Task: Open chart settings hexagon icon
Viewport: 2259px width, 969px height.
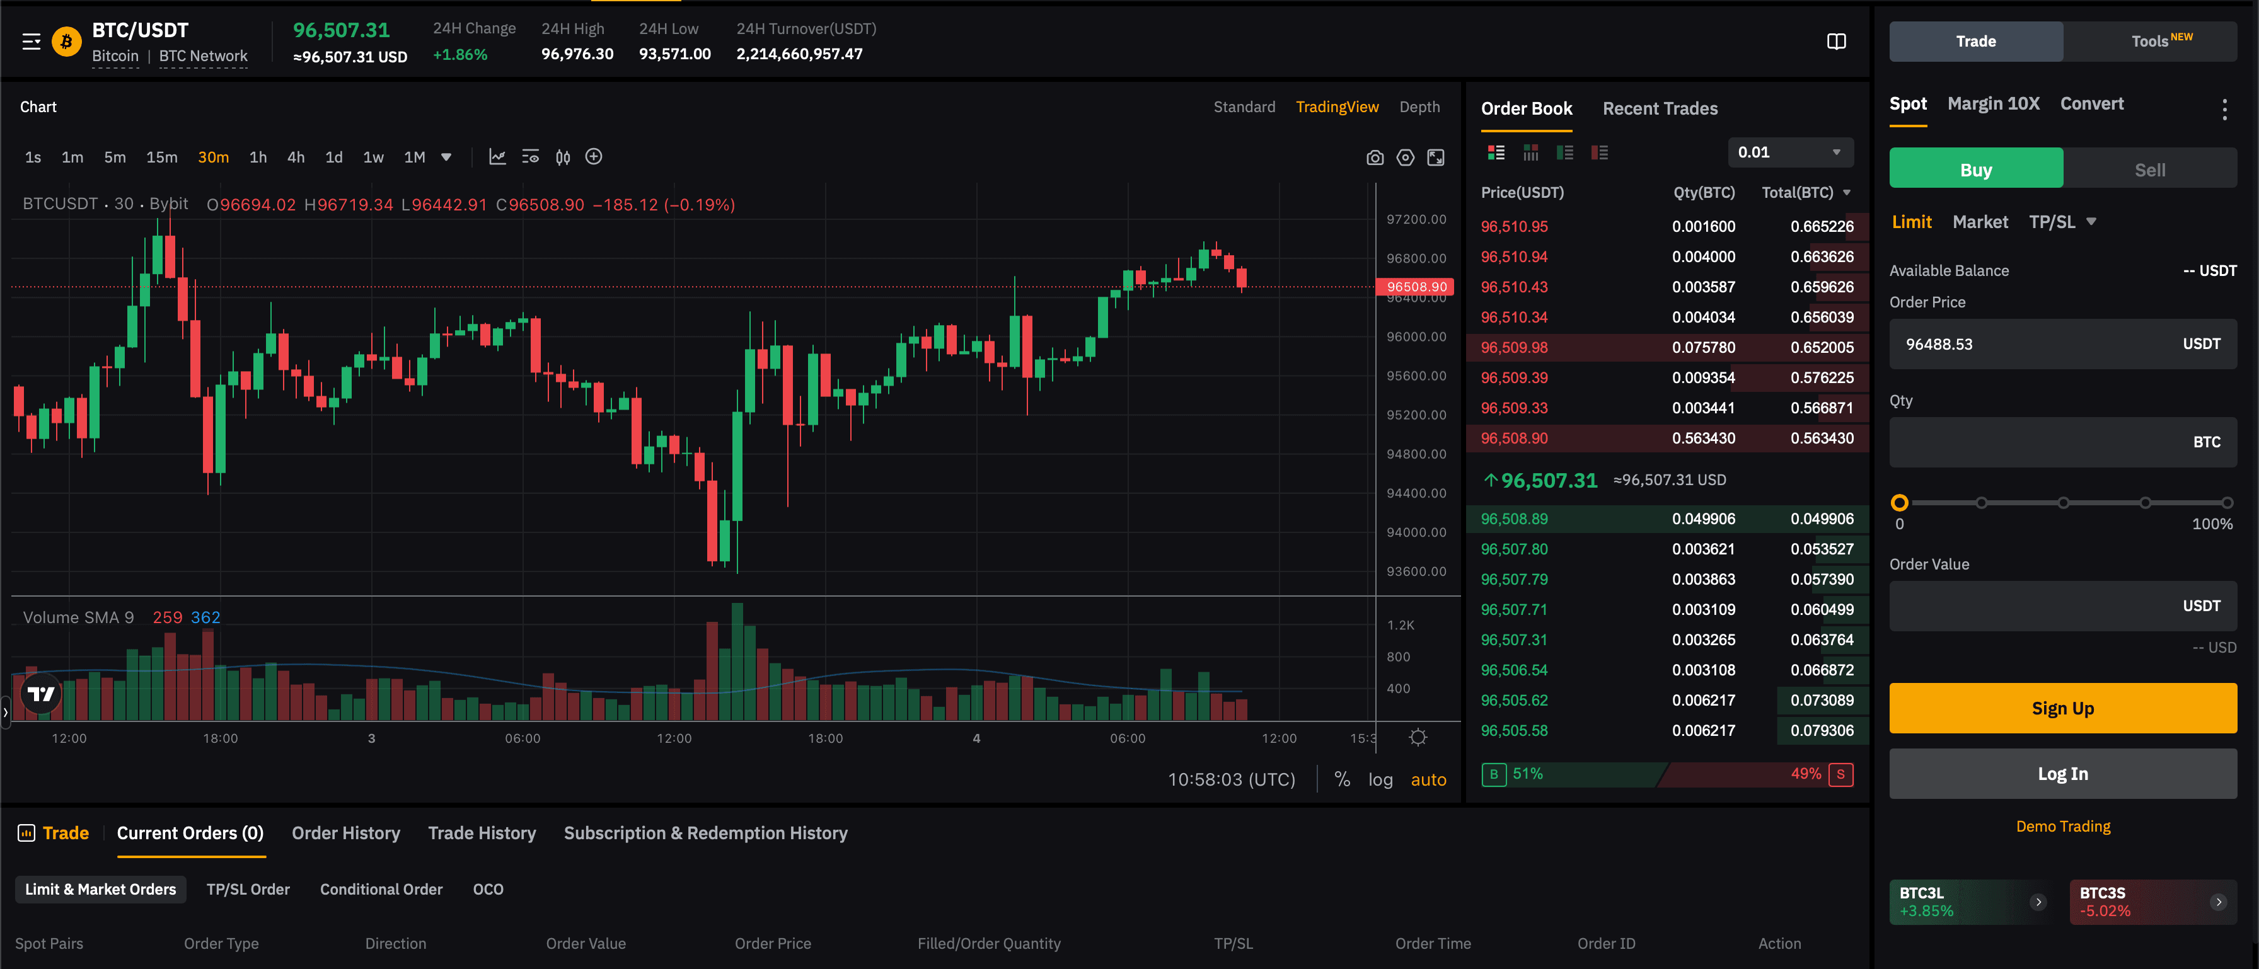Action: pos(1405,158)
